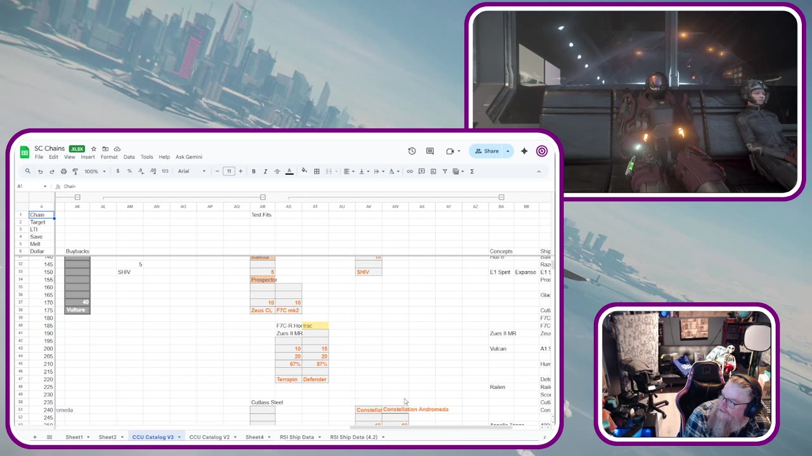
Task: Open the Arial font dropdown
Action: pos(192,171)
